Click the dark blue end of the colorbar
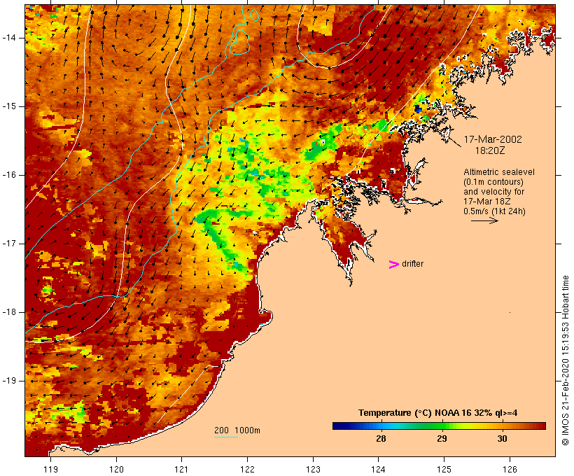 pyautogui.click(x=339, y=426)
